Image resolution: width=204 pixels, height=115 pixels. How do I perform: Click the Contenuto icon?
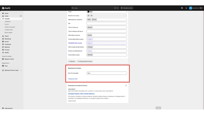[x=3, y=44]
